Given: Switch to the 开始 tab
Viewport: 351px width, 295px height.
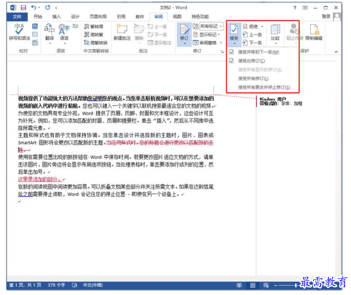Looking at the screenshot, I should (x=38, y=17).
